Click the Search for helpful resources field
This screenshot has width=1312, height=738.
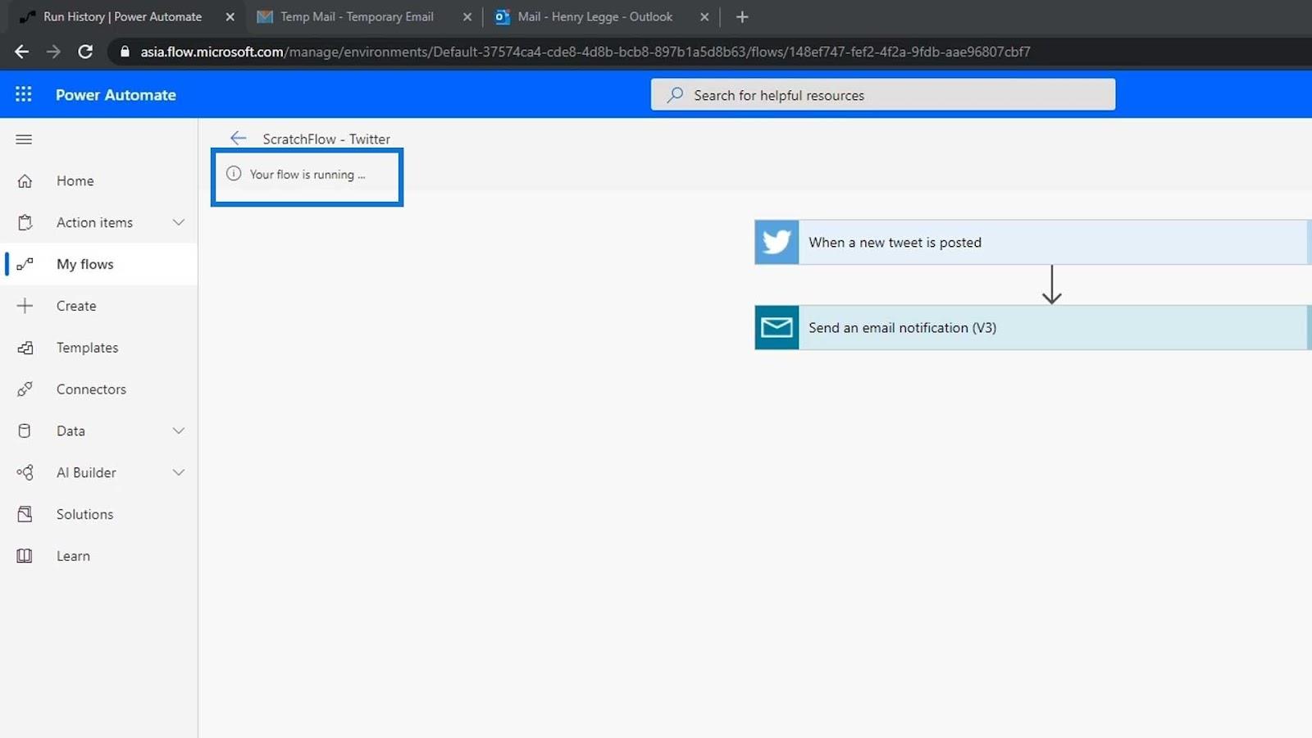[x=883, y=95]
